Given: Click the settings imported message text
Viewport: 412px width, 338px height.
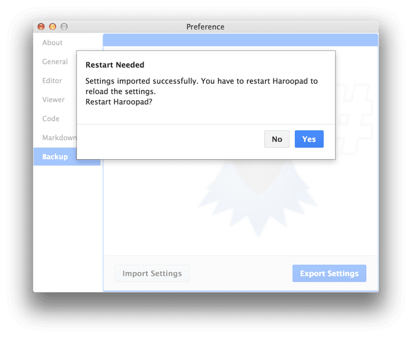Looking at the screenshot, I should [x=201, y=86].
